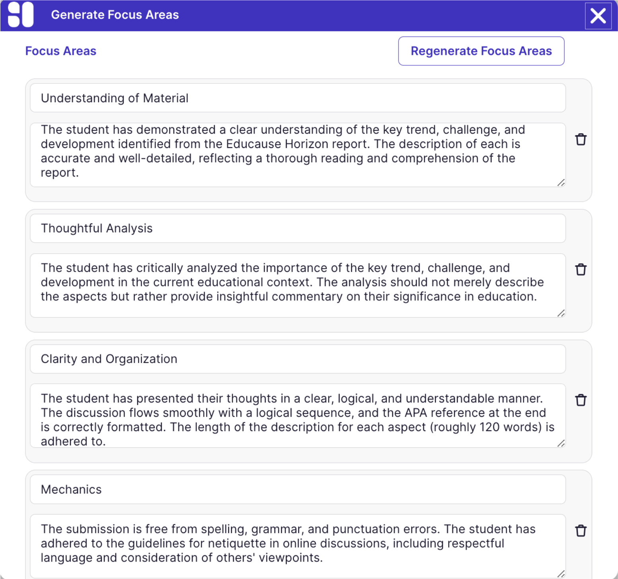Click the Focus Areas heading
This screenshot has height=579, width=618.
(61, 51)
